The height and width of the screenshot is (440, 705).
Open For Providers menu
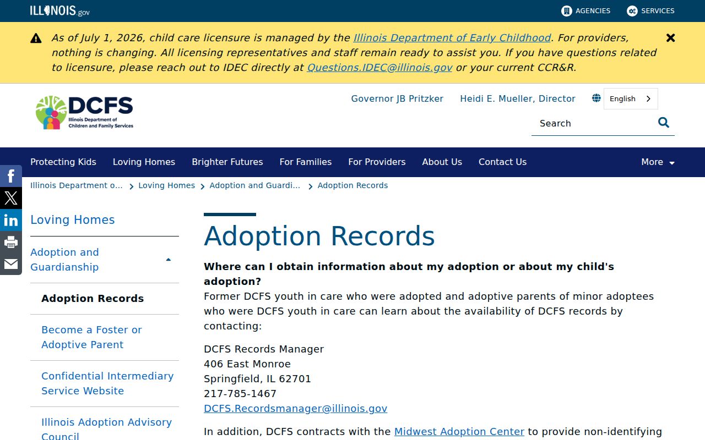point(377,162)
